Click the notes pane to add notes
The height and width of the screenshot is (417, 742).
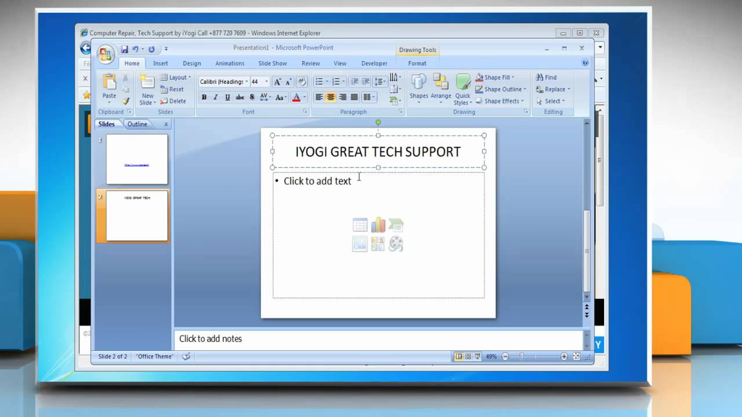tap(378, 339)
